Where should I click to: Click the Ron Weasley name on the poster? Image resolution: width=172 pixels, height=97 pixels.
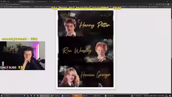tap(77, 51)
